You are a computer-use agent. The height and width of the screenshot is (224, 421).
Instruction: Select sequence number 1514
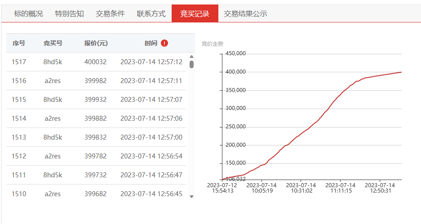pyautogui.click(x=19, y=119)
